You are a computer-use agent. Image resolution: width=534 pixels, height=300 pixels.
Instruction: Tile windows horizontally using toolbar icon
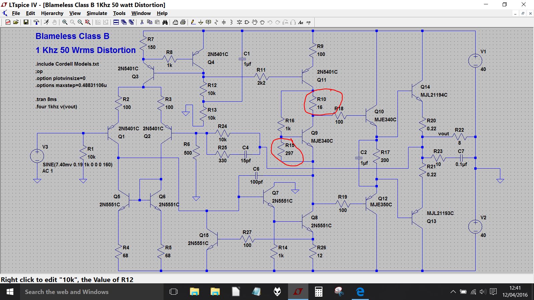pos(116,22)
